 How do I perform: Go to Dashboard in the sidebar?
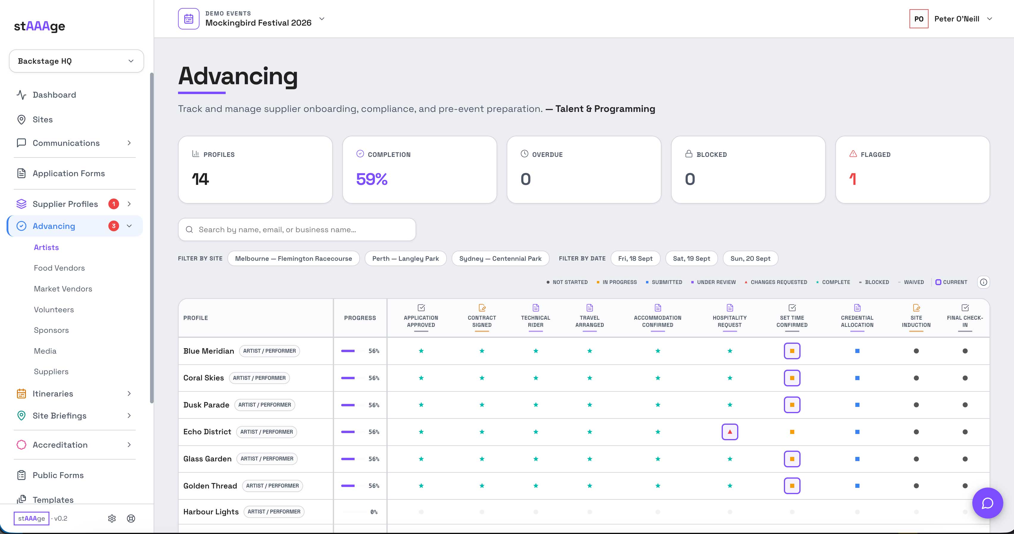[54, 95]
